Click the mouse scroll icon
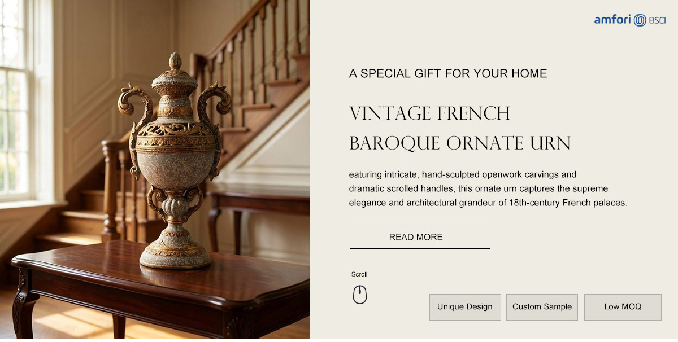678x342 pixels. [360, 295]
